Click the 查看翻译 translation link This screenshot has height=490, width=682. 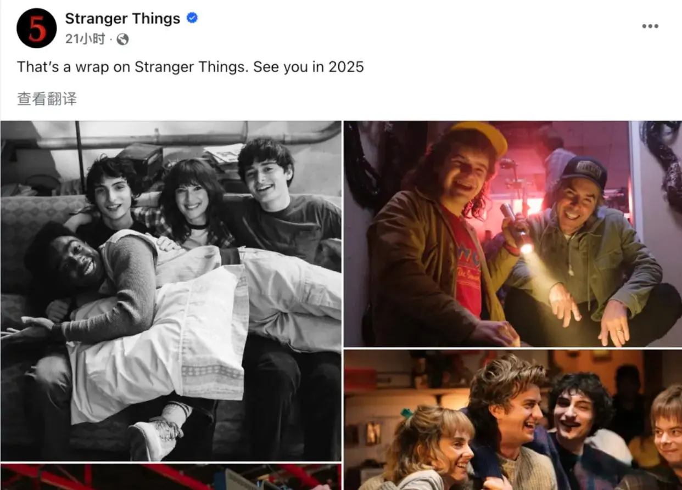[47, 99]
